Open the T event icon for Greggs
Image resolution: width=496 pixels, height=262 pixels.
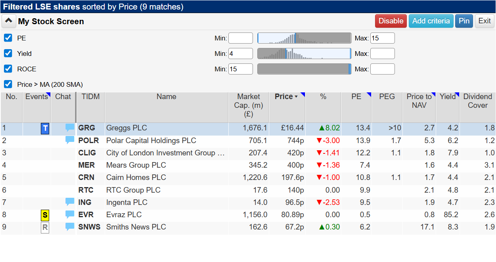[x=45, y=128]
